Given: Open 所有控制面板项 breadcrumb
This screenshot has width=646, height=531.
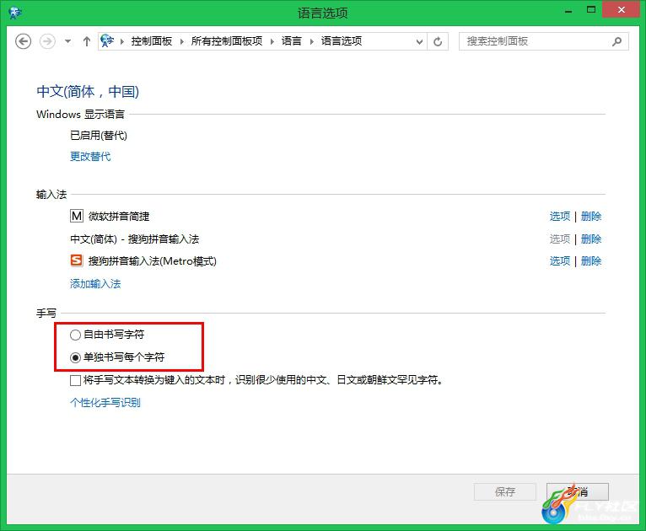Looking at the screenshot, I should 227,41.
